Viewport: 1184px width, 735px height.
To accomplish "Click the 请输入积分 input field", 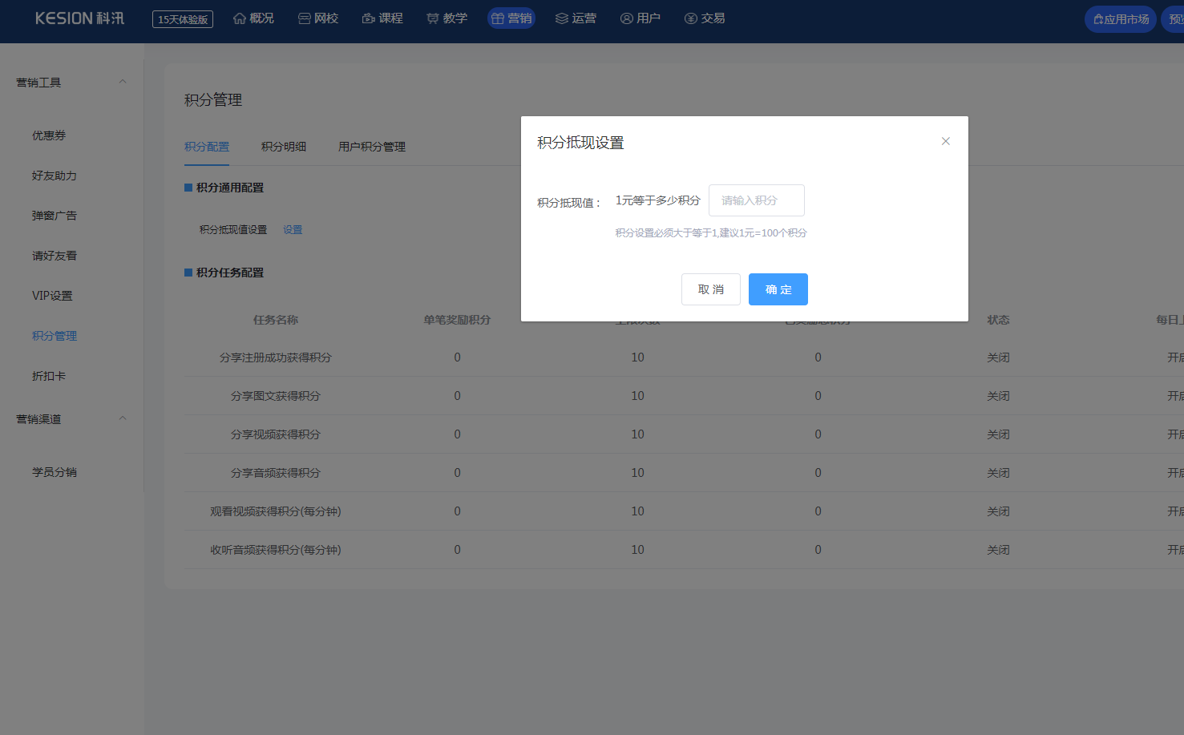I will 756,200.
